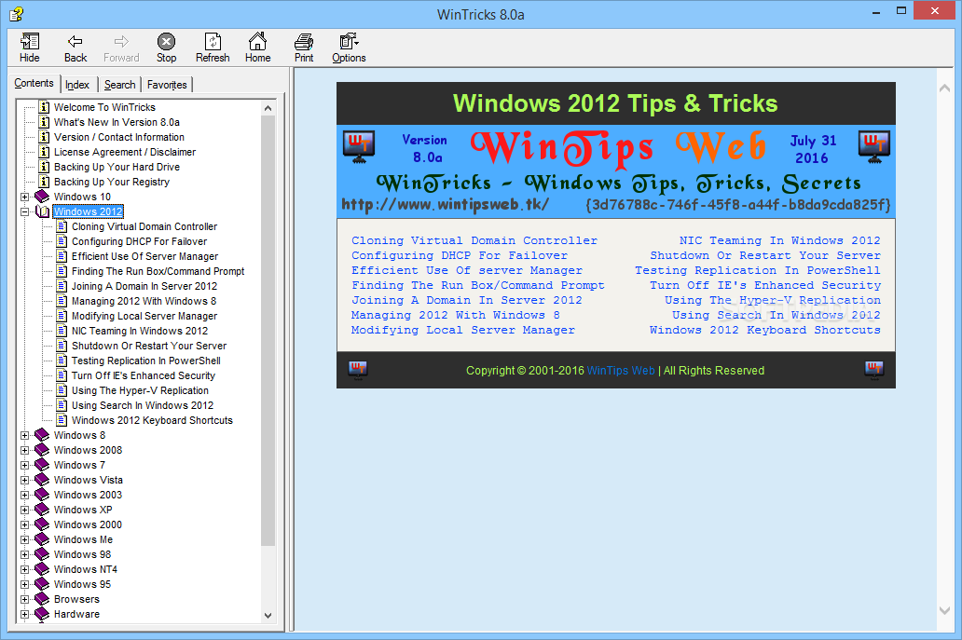
Task: Select What's New In Version 8.0a
Action: click(x=117, y=122)
